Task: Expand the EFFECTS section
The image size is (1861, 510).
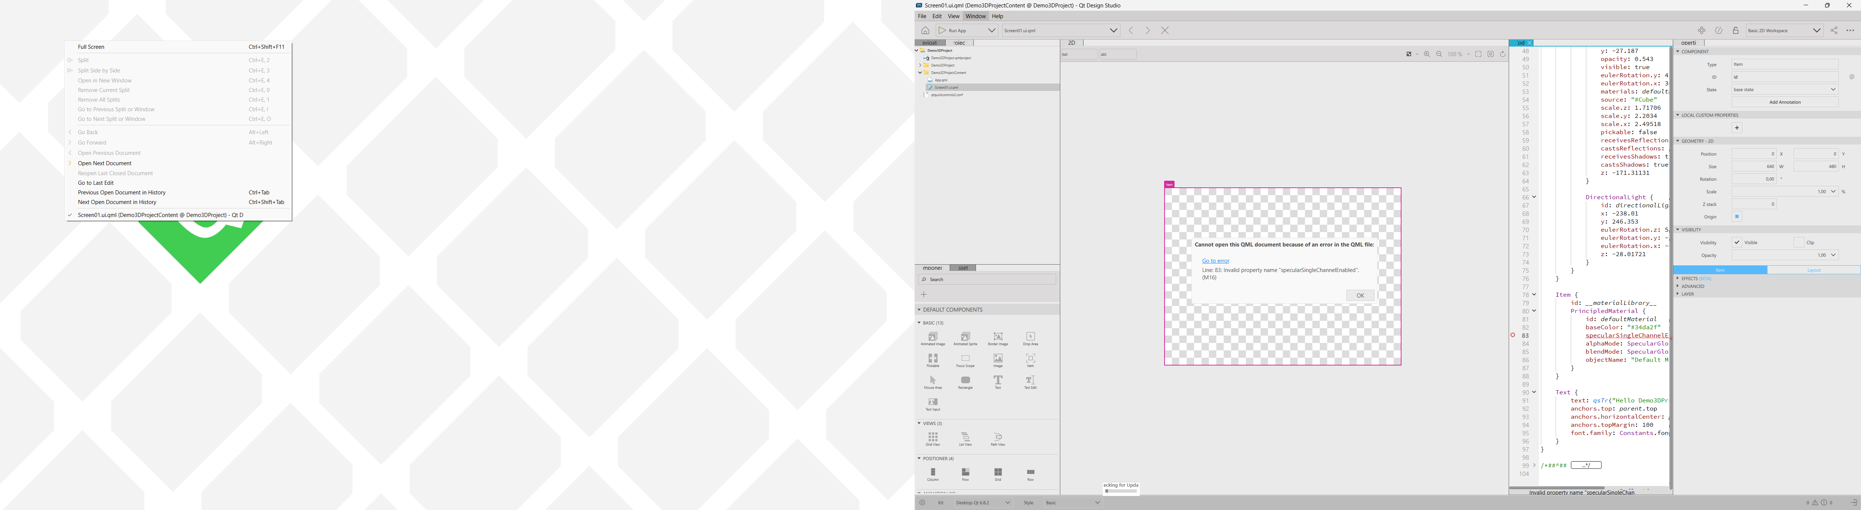Action: [1678, 278]
